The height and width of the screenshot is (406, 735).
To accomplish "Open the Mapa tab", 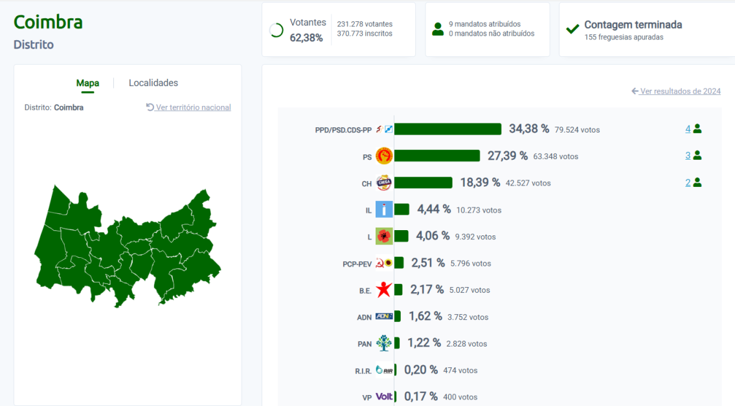I will 88,83.
